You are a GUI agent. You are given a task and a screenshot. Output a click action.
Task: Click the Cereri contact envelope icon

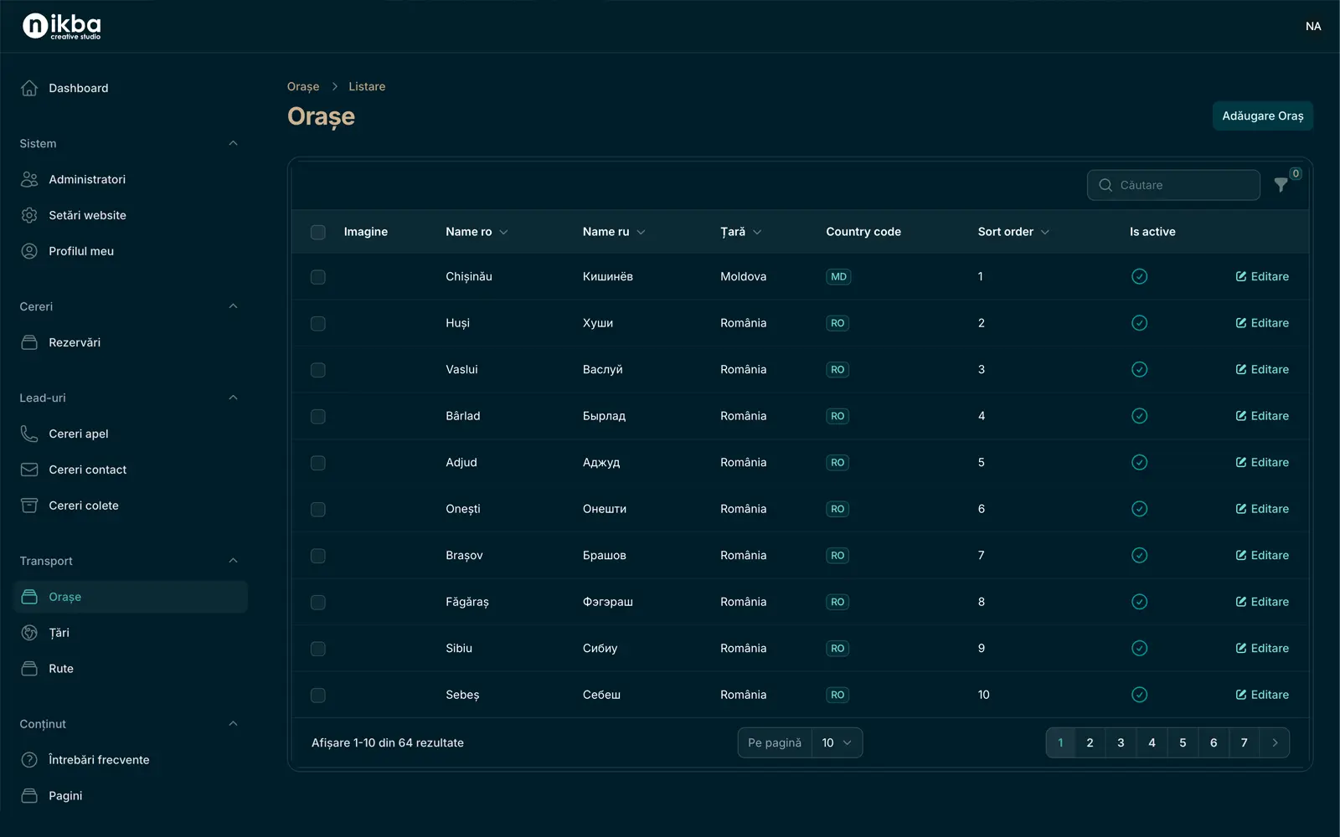pos(29,470)
